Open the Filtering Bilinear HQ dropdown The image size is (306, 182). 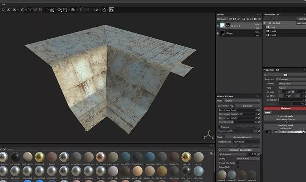pos(292,83)
